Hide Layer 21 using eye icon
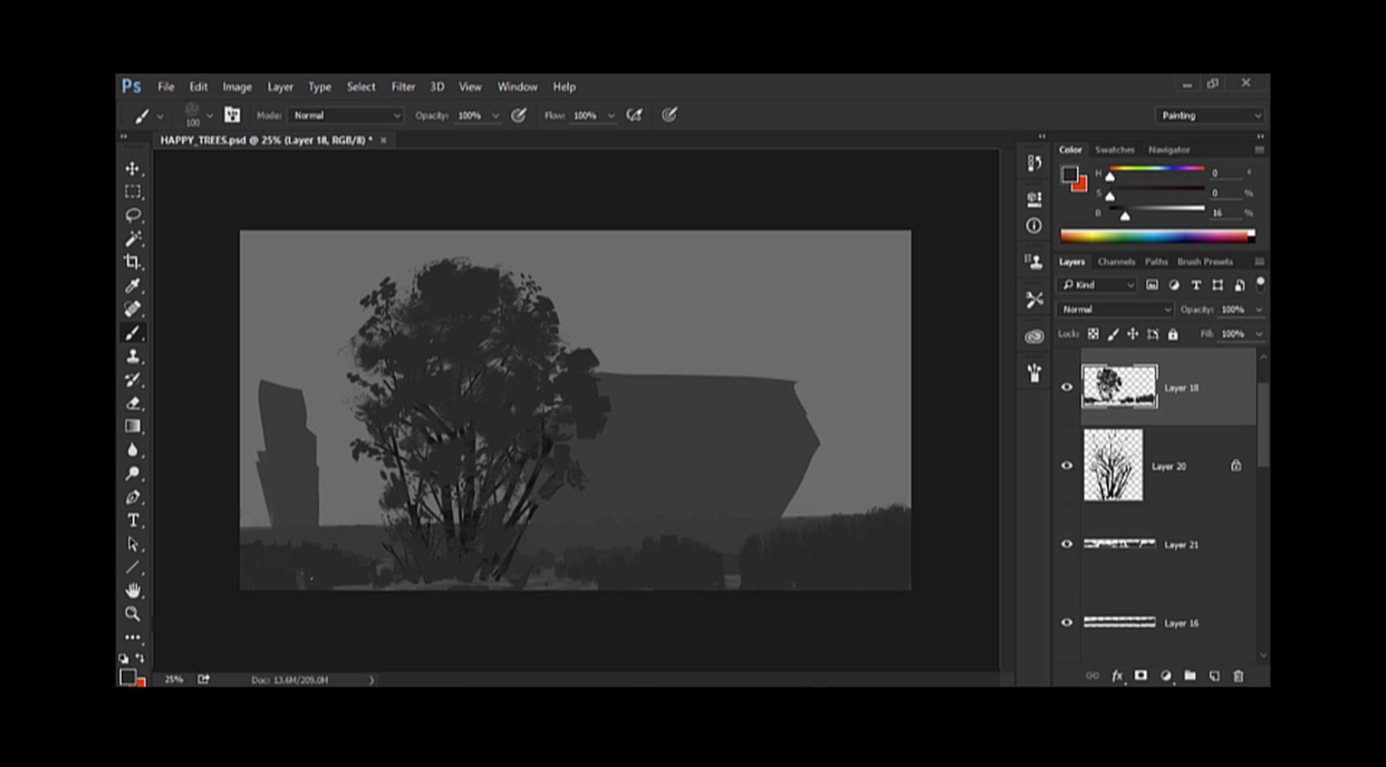The width and height of the screenshot is (1386, 767). 1067,544
